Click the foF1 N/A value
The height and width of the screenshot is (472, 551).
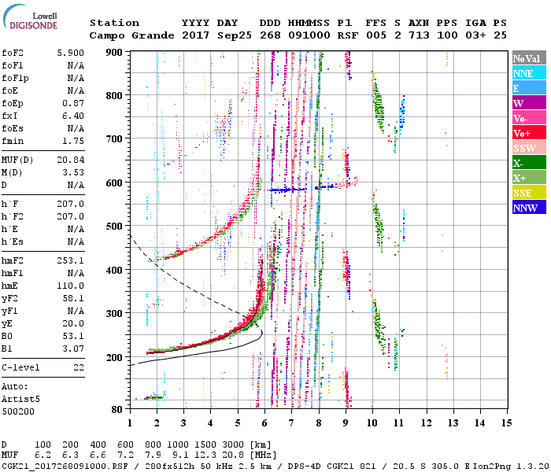76,65
